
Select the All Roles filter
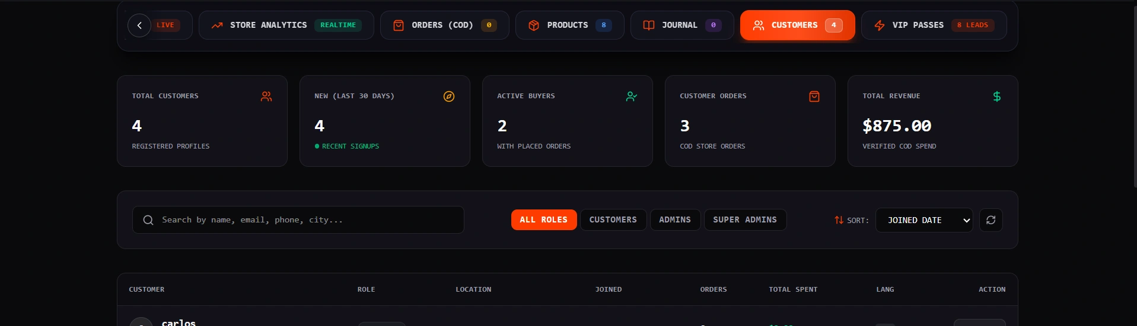544,220
